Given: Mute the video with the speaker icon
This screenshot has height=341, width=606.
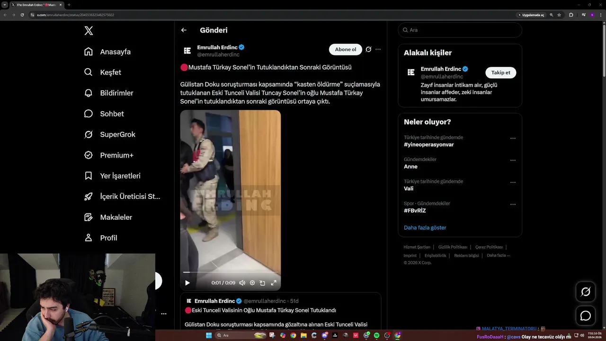Looking at the screenshot, I should point(242,283).
